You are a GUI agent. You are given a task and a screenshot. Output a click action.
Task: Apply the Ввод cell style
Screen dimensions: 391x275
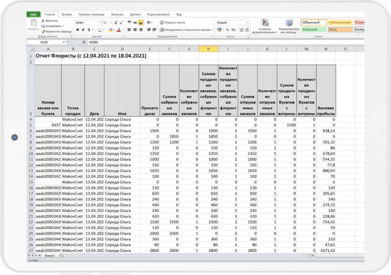coord(340,29)
